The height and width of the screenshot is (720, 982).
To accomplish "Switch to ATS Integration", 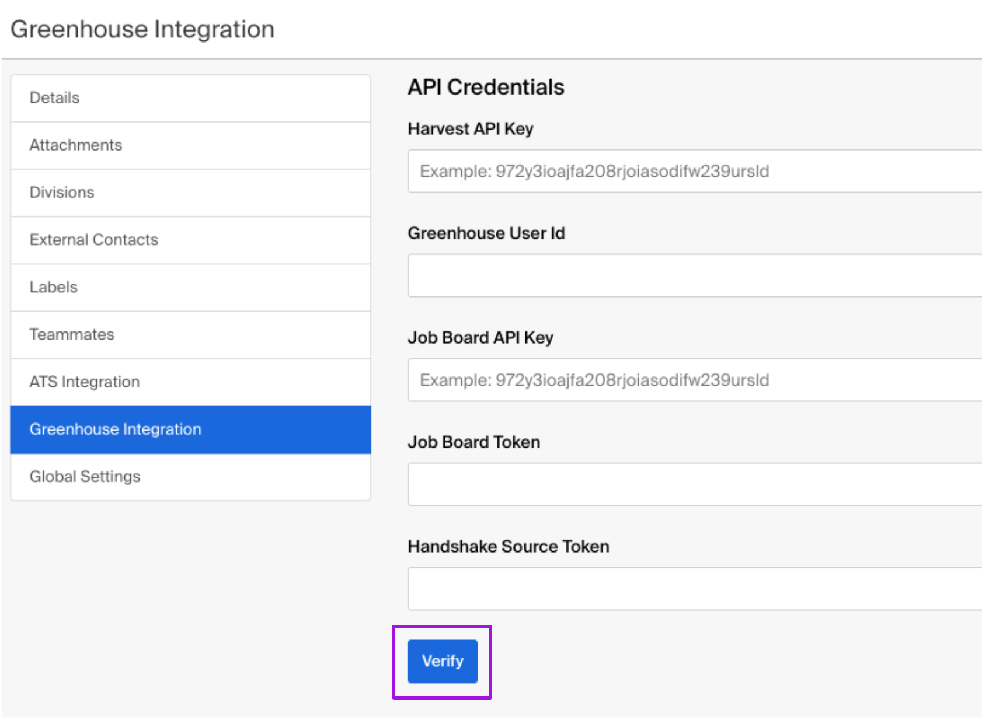I will click(190, 382).
